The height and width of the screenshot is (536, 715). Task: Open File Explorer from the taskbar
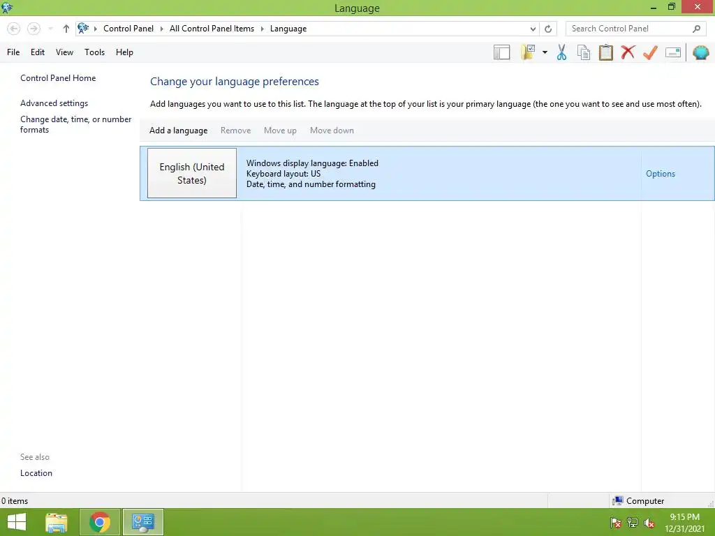pyautogui.click(x=57, y=522)
